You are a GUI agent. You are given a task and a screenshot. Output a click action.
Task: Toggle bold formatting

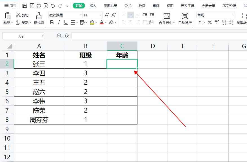(x=52, y=22)
